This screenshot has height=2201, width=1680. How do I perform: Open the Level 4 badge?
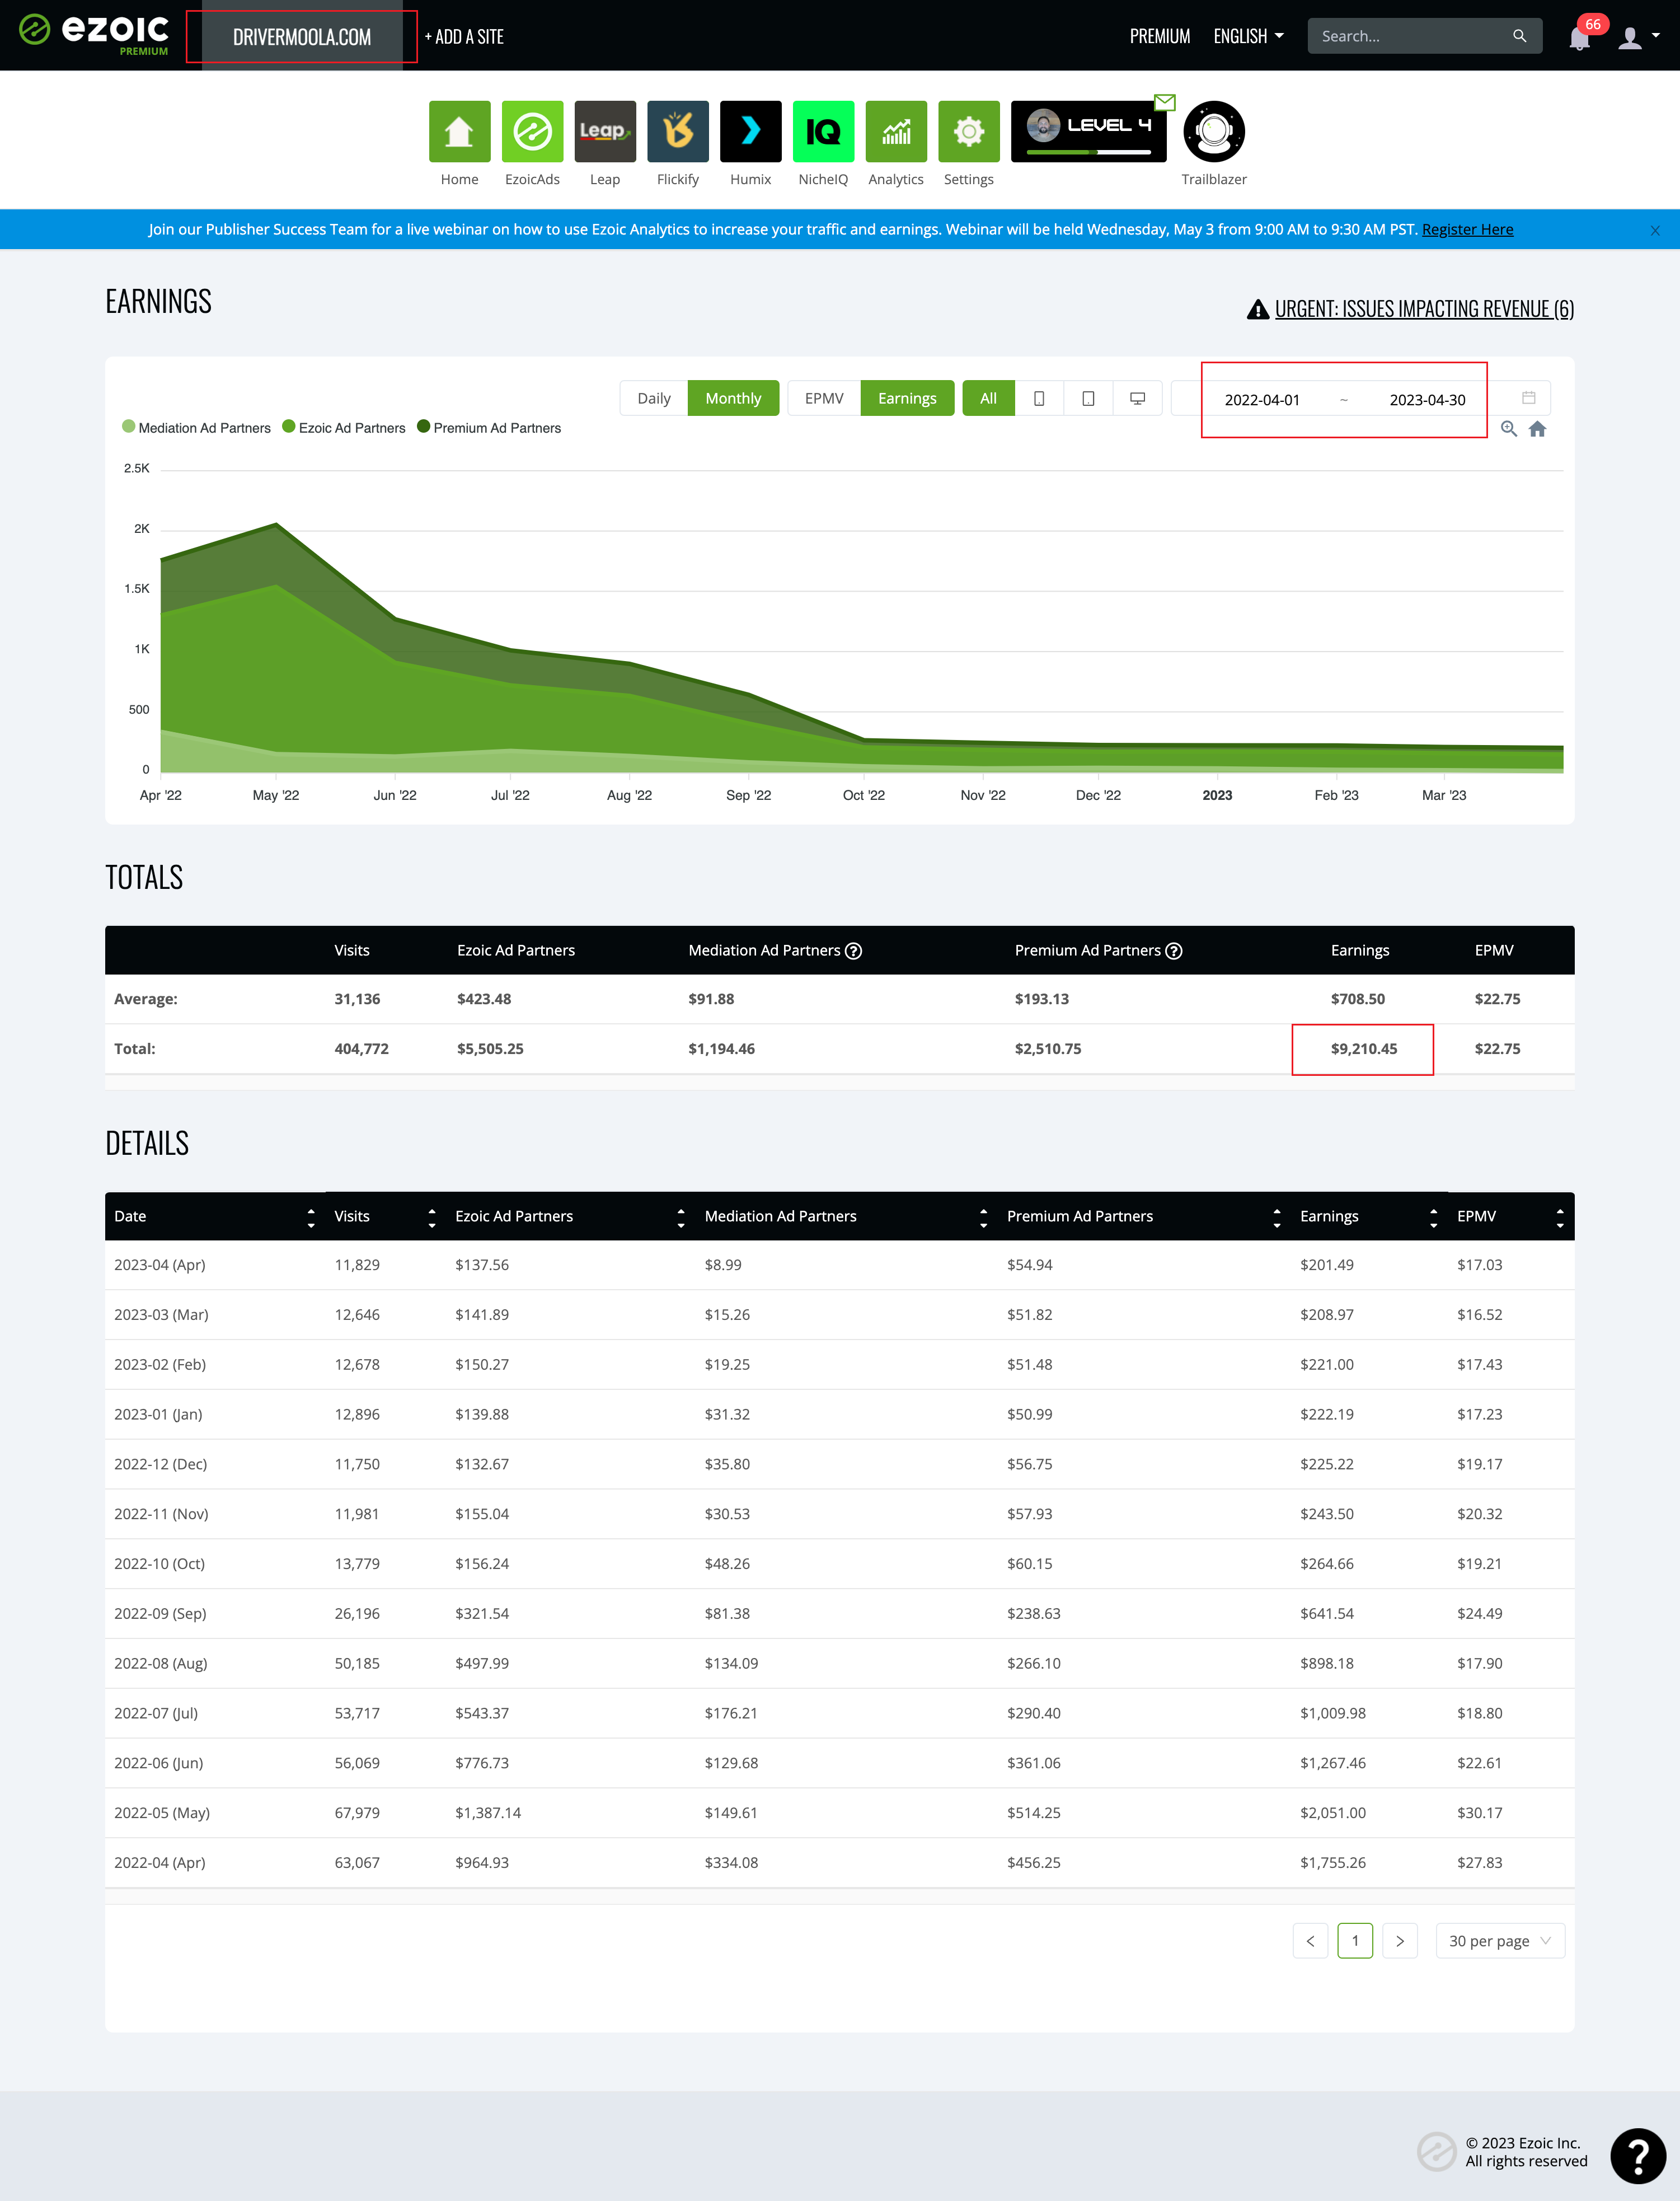pos(1088,131)
